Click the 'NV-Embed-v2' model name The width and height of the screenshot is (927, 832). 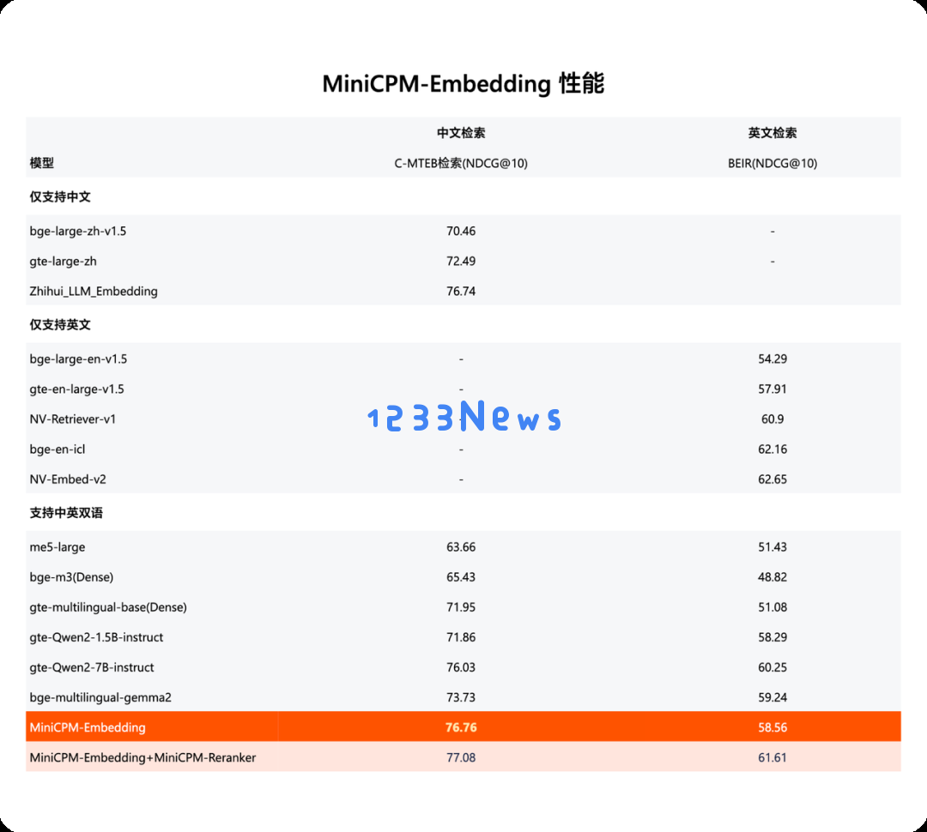(68, 479)
